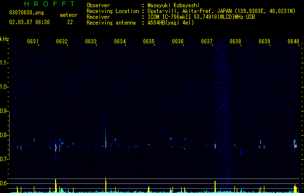The width and height of the screenshot is (304, 193).
Task: Click the date stamp 02.03.07 06:30
Action: (x=29, y=22)
